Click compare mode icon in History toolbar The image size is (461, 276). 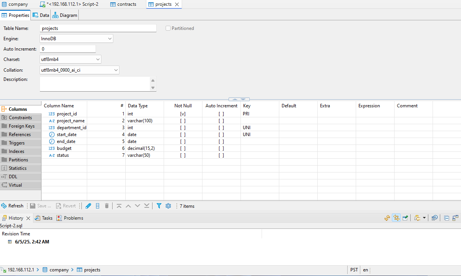(455, 218)
